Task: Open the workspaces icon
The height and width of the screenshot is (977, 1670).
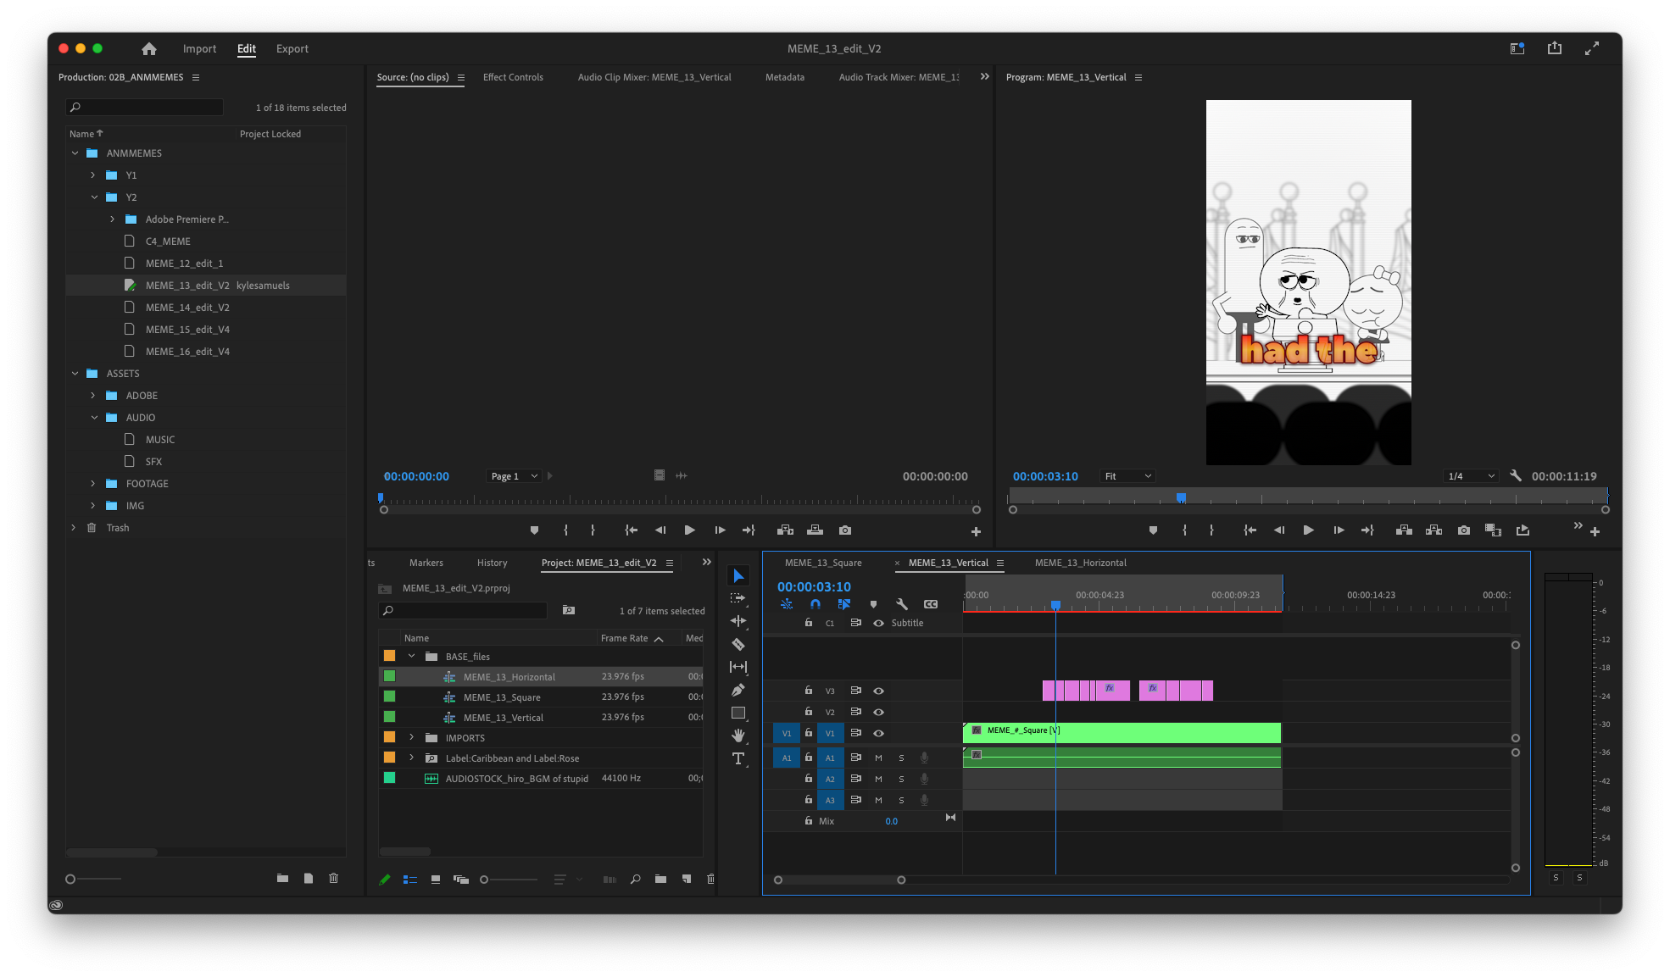Action: (x=1517, y=48)
